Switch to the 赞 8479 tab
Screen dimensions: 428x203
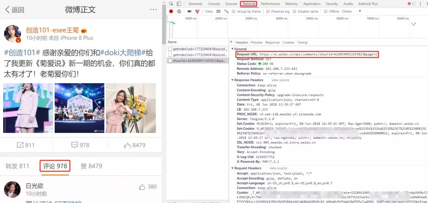click(91, 166)
